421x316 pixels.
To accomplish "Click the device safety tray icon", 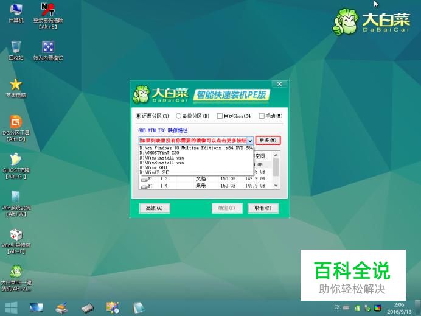I will tap(367, 308).
